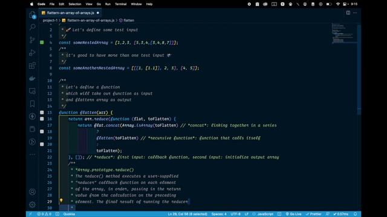Open the lightning bolt activity bar view

(32, 116)
